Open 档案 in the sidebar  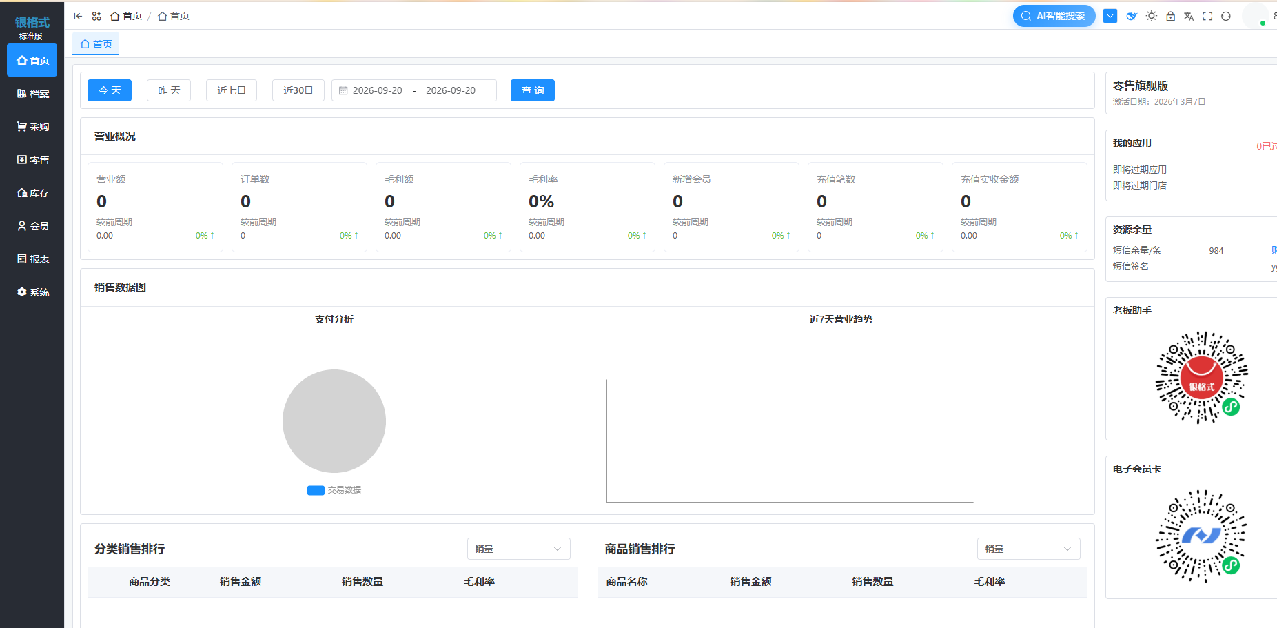(x=32, y=94)
